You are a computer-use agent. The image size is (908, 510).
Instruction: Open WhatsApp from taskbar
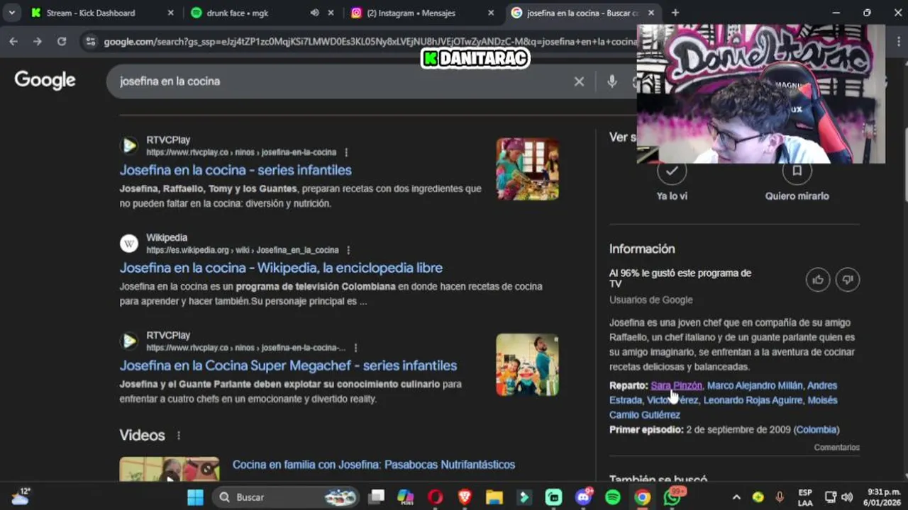pos(672,497)
